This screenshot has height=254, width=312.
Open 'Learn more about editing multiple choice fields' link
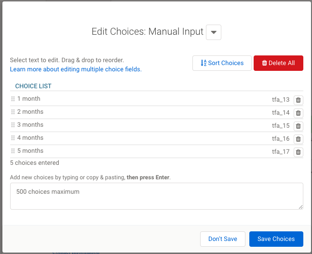(x=76, y=69)
